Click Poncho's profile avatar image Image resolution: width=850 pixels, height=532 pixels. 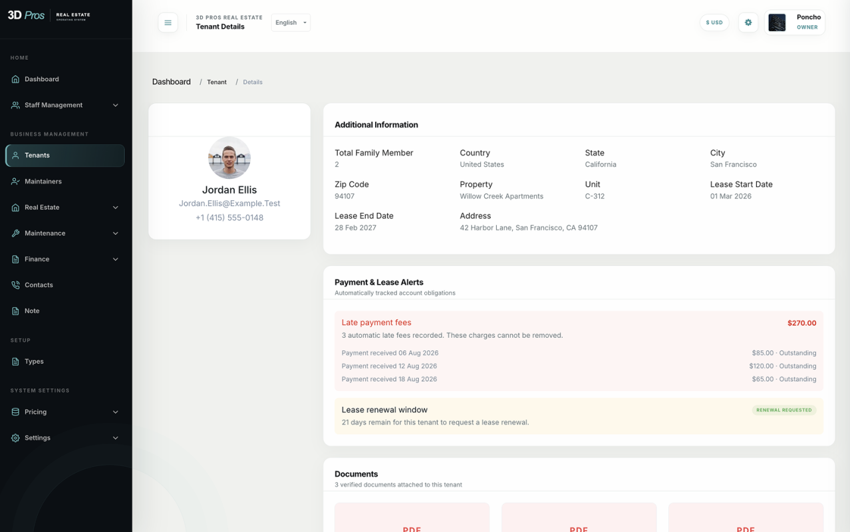[777, 23]
